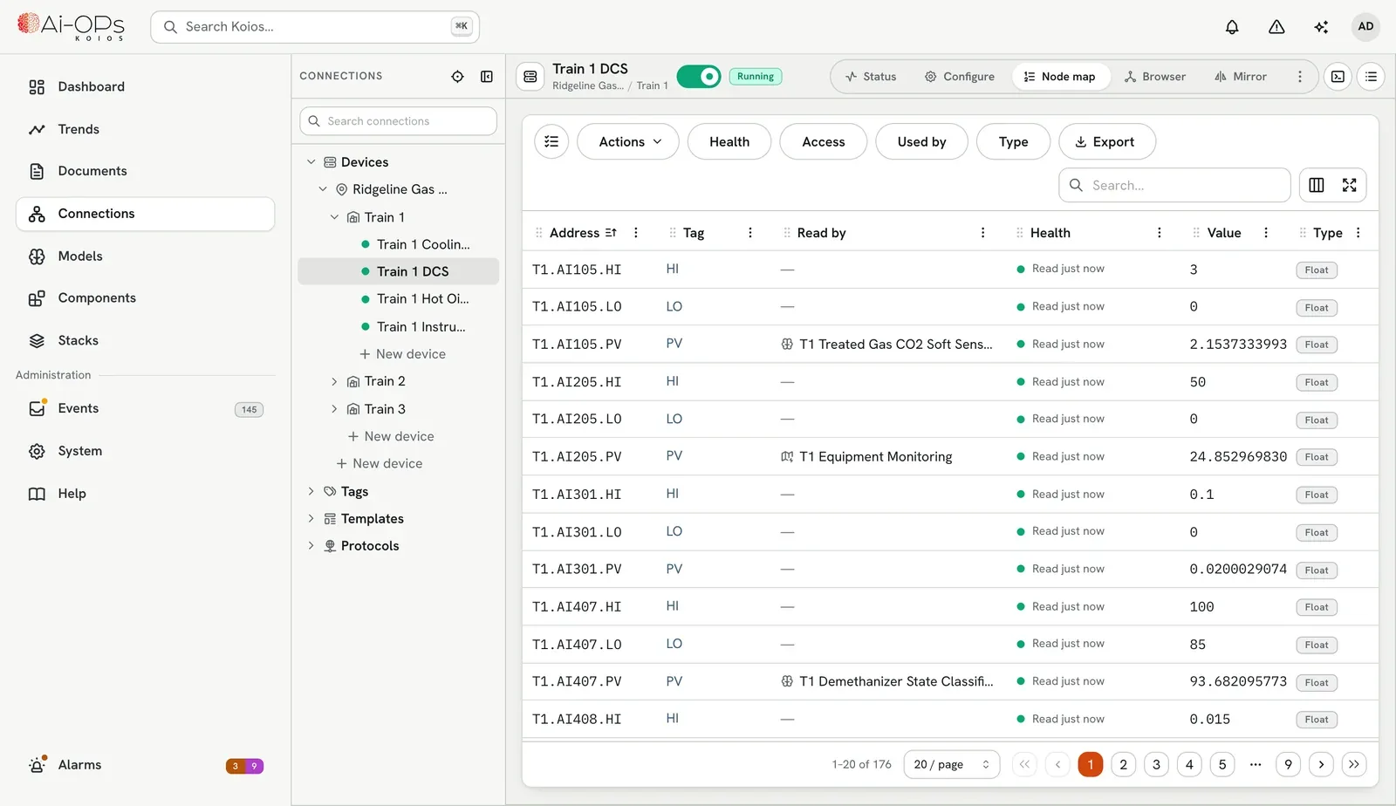Open the warning triangle alerts icon

click(1276, 27)
